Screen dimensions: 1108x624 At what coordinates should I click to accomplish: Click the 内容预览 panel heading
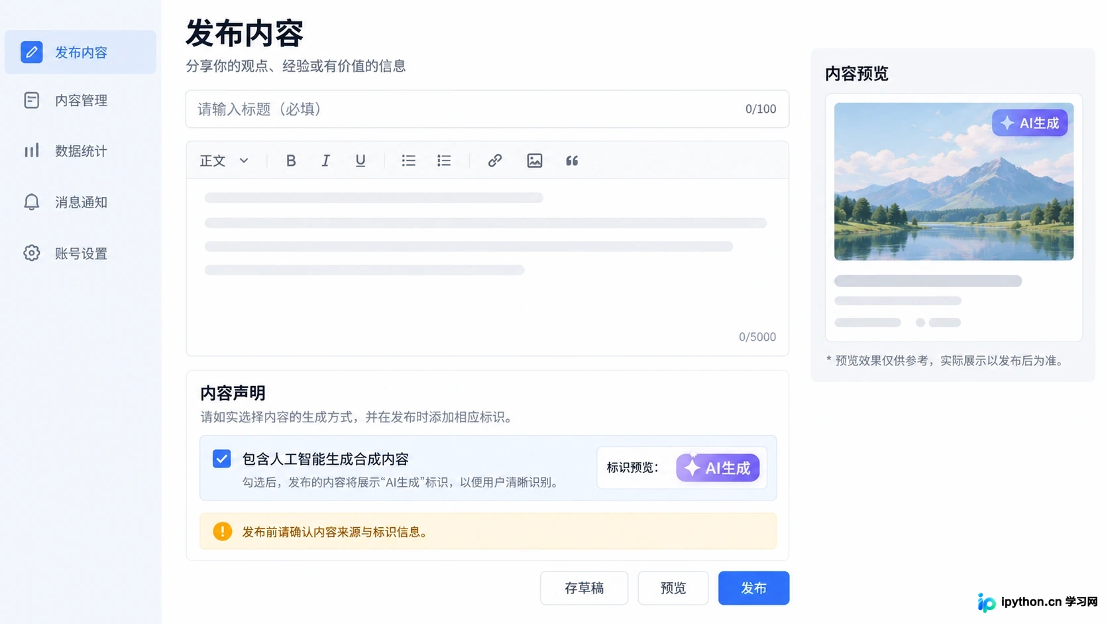tap(857, 74)
